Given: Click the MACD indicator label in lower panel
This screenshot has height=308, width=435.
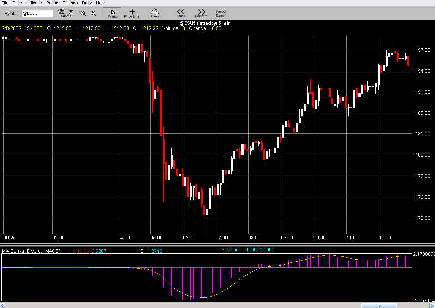Looking at the screenshot, I should (31, 251).
